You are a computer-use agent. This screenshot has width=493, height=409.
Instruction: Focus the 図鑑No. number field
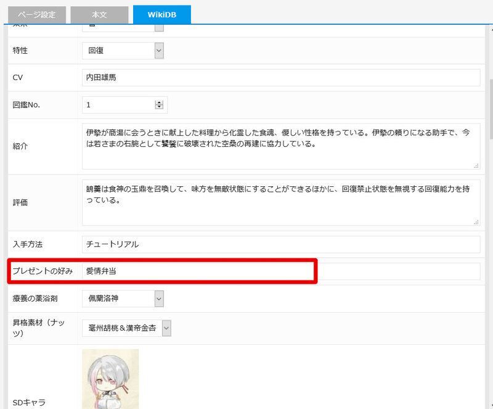click(118, 105)
